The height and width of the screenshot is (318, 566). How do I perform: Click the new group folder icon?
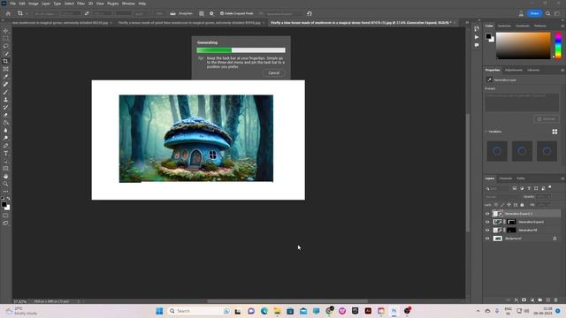pos(540,300)
